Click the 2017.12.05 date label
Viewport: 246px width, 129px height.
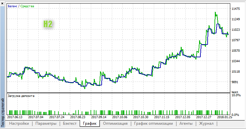coord(183,117)
